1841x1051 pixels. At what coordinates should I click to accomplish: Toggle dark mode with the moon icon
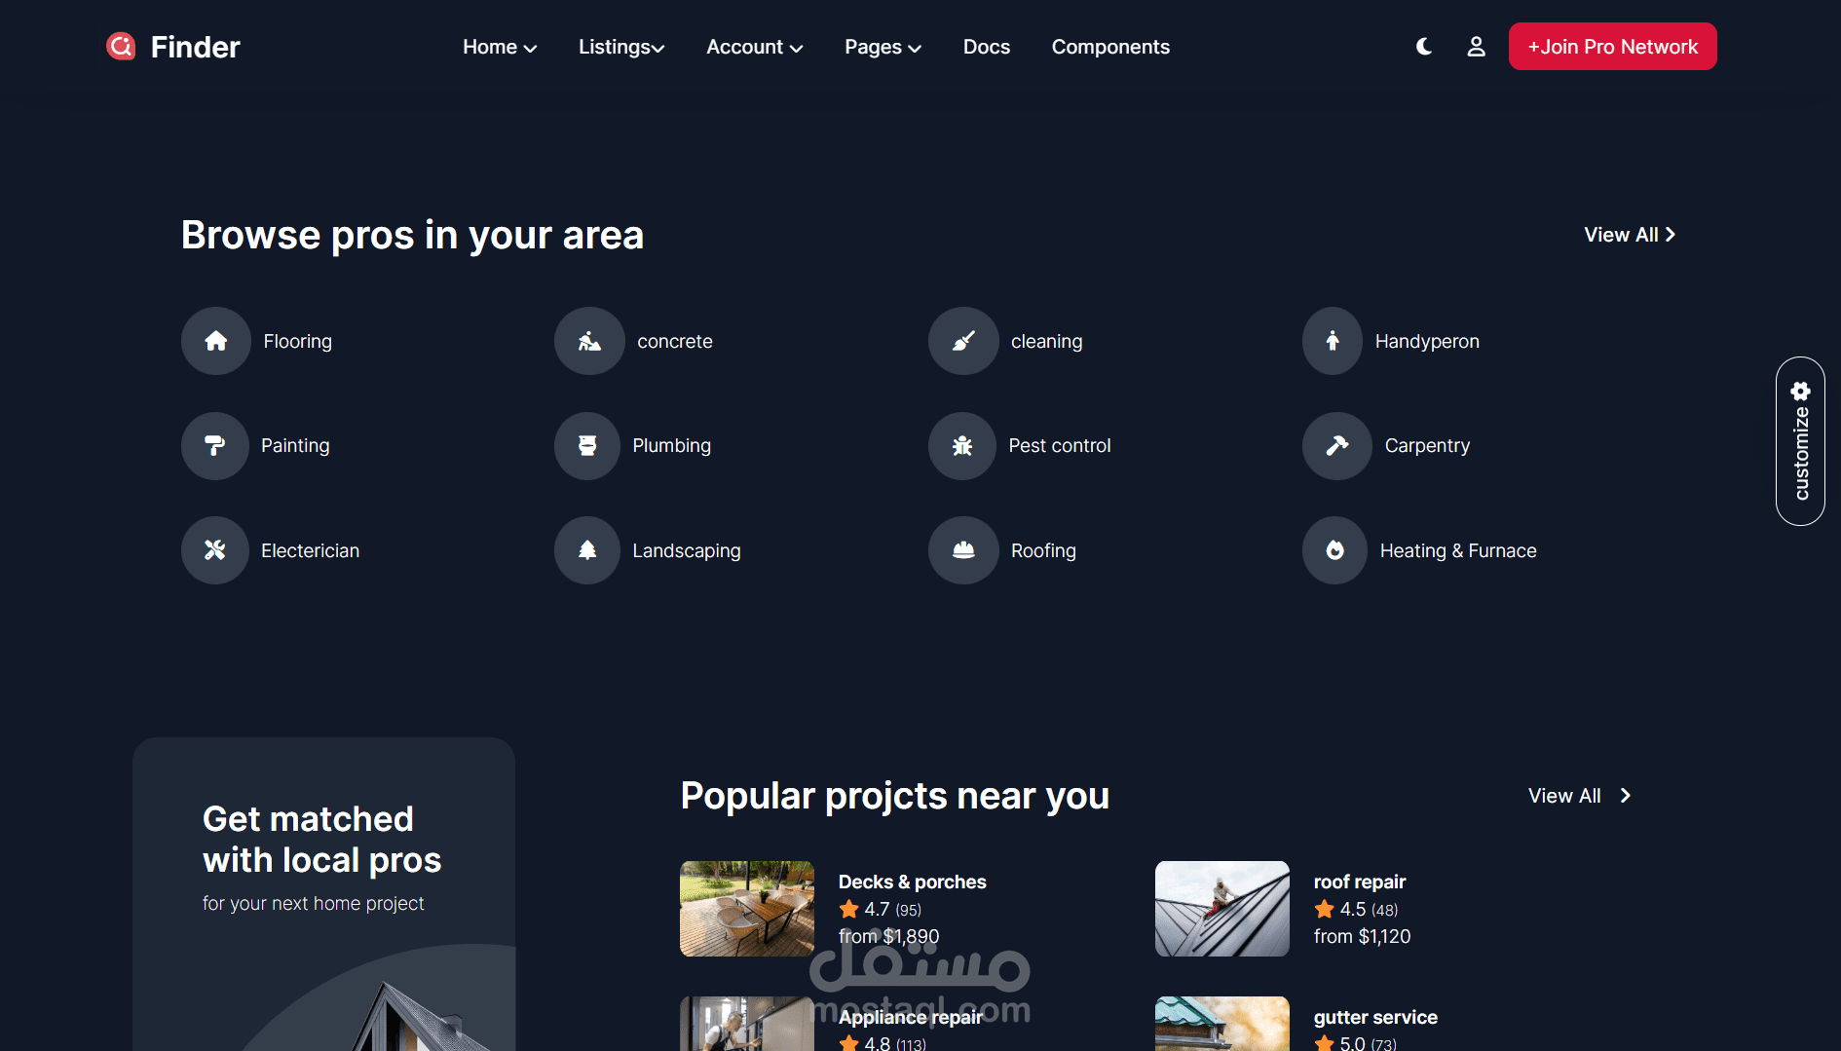(1424, 46)
